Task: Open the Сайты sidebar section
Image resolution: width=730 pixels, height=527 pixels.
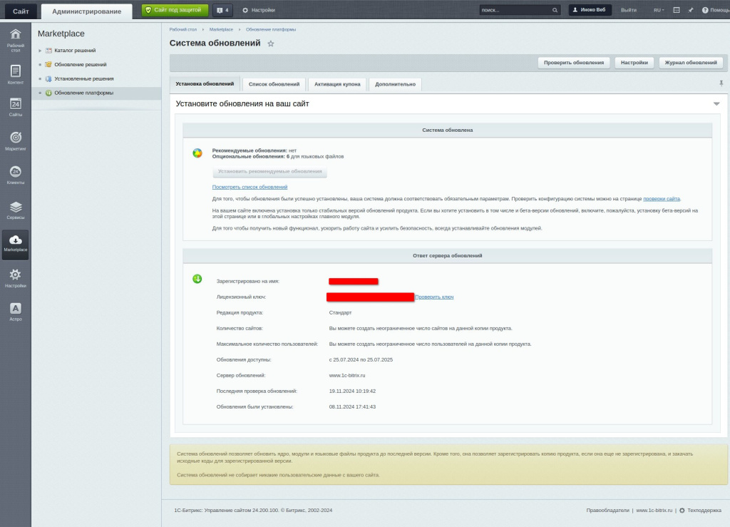Action: point(16,107)
